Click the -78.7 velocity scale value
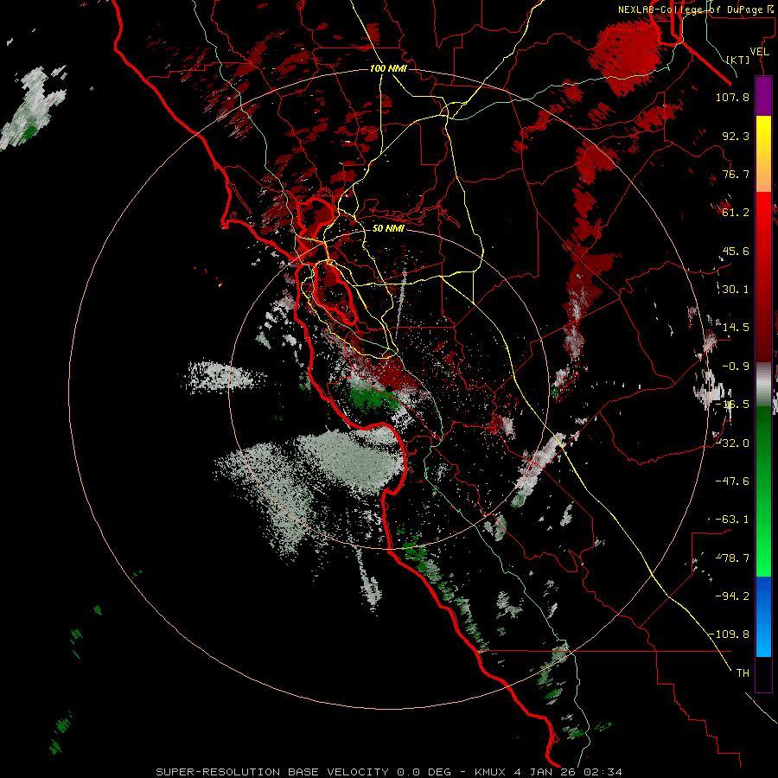Screen dimensions: 778x778 coord(732,558)
